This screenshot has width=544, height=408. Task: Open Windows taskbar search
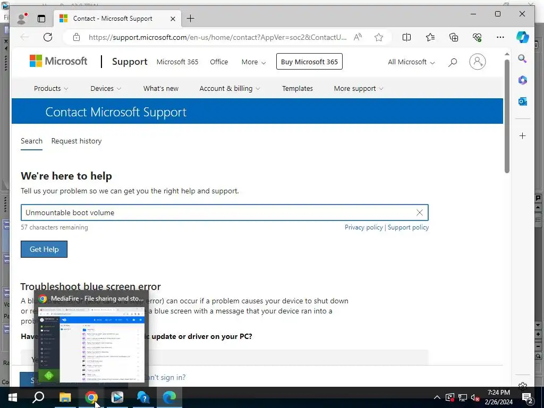38,397
